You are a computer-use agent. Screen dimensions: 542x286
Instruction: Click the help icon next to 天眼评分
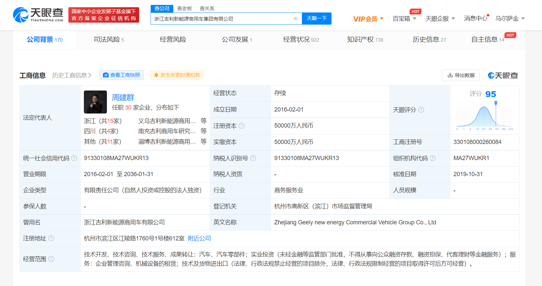421,110
